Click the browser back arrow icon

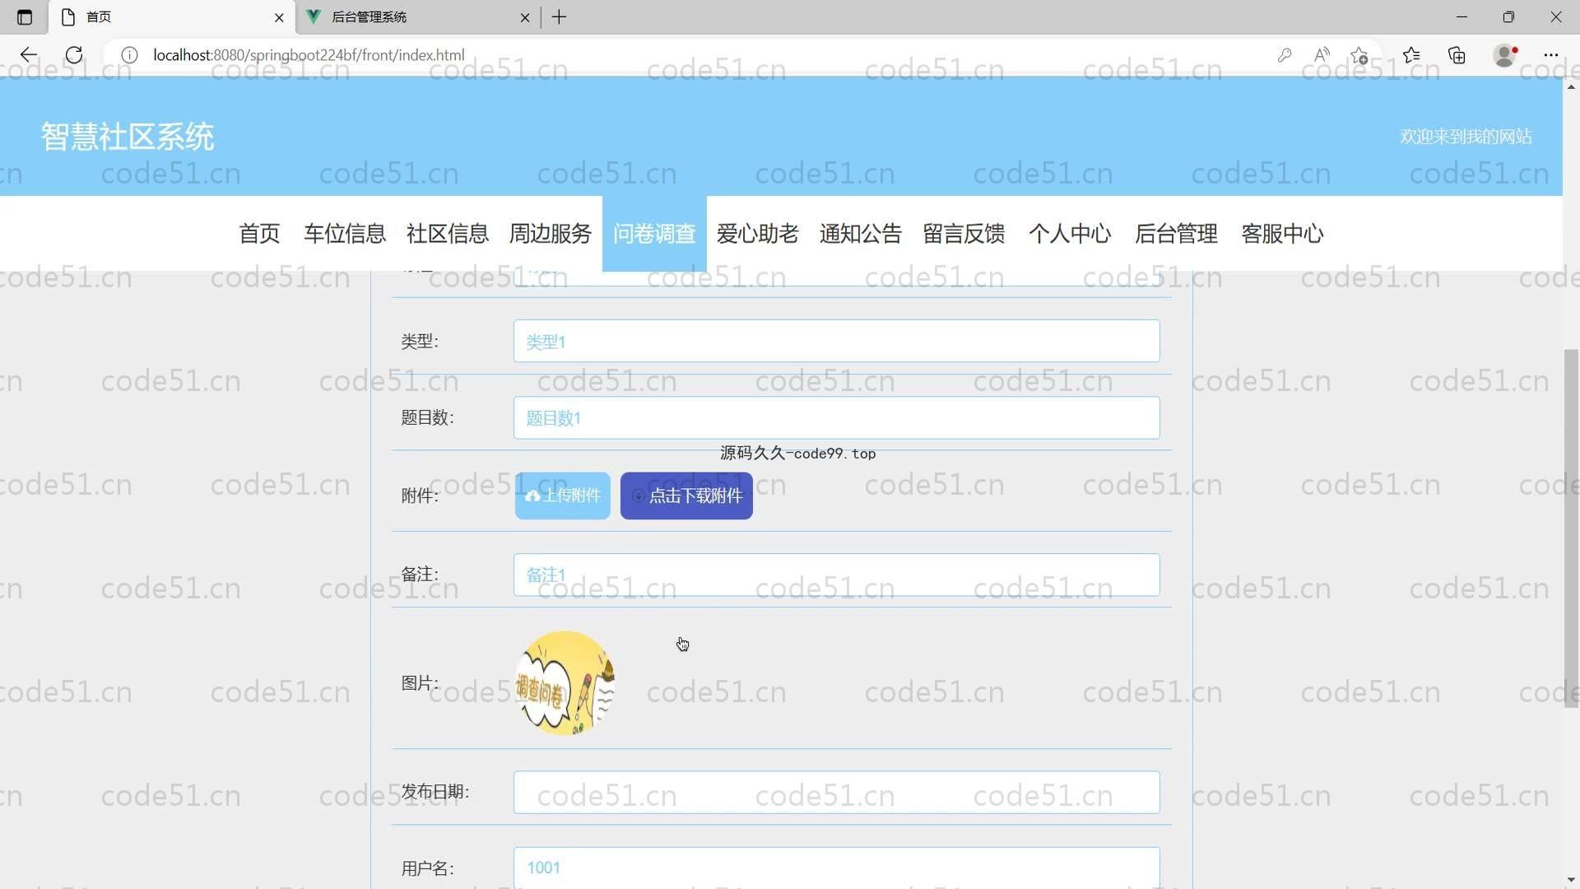tap(29, 55)
